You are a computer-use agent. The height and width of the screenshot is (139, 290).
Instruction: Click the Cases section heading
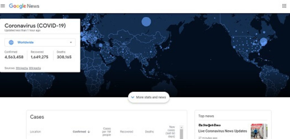(37, 117)
